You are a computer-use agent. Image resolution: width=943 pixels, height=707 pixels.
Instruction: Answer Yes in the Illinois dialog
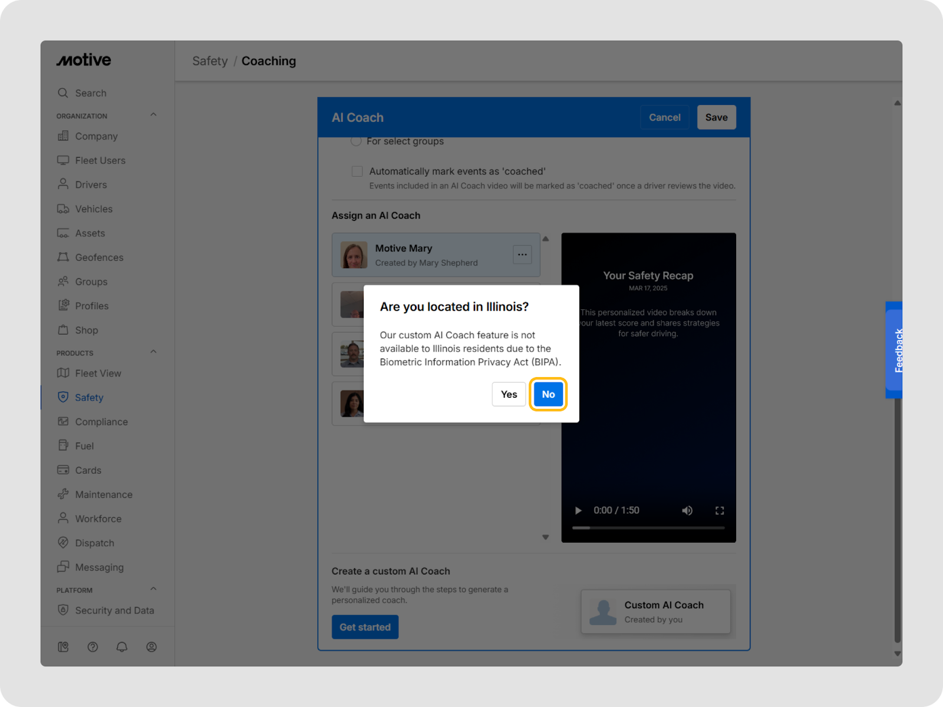pos(509,394)
